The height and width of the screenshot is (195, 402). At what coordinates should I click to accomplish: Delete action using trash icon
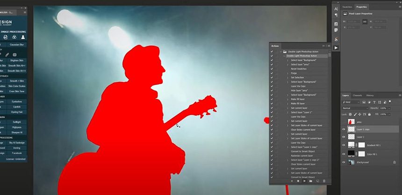coord(324,181)
